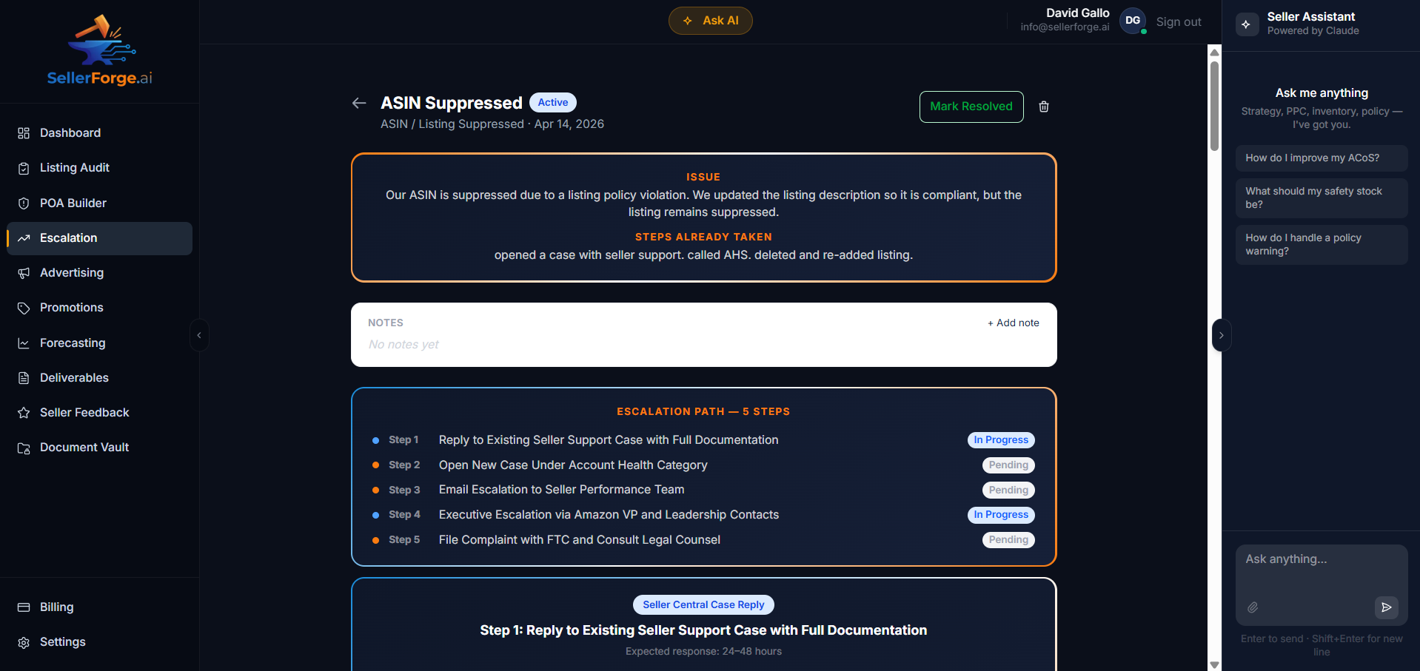
Task: Select the Document Vault
Action: (84, 447)
